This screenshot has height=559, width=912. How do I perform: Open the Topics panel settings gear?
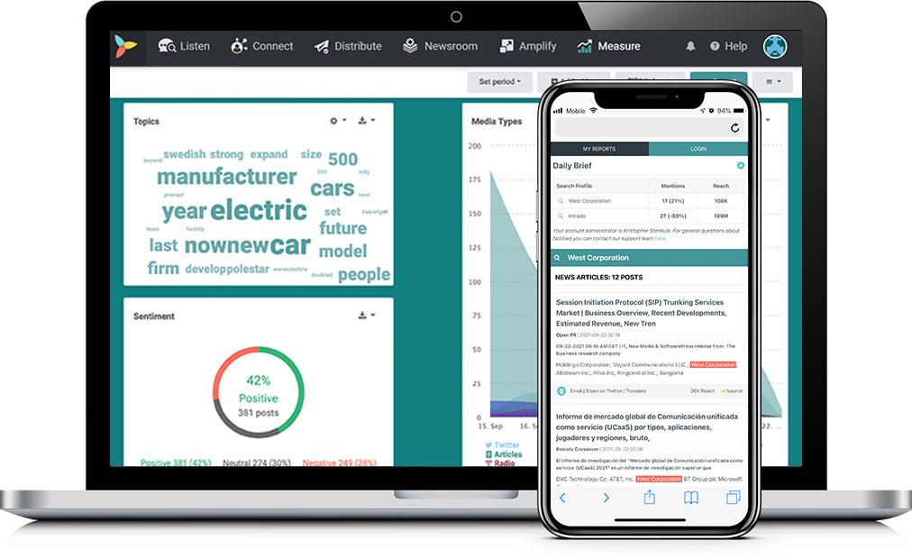pos(333,121)
